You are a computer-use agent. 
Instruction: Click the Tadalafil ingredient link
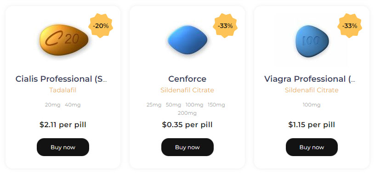(62, 90)
